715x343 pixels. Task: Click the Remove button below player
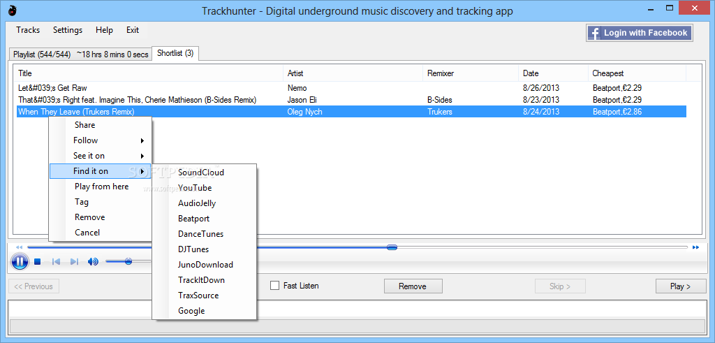[413, 286]
